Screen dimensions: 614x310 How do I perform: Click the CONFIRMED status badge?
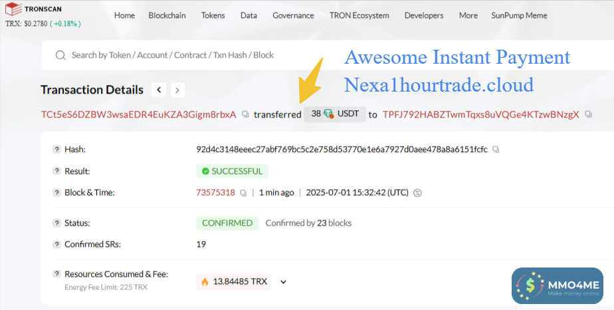coord(227,223)
